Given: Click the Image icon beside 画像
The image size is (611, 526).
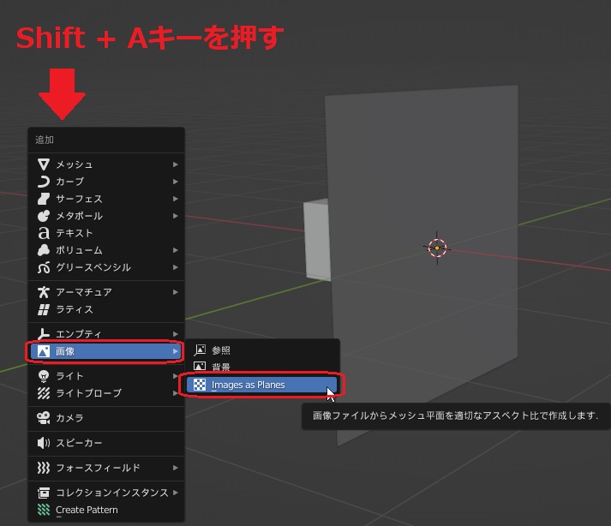Looking at the screenshot, I should (44, 351).
